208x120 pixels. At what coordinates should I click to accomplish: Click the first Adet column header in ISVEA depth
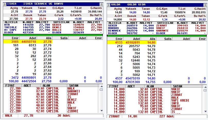[28, 38]
